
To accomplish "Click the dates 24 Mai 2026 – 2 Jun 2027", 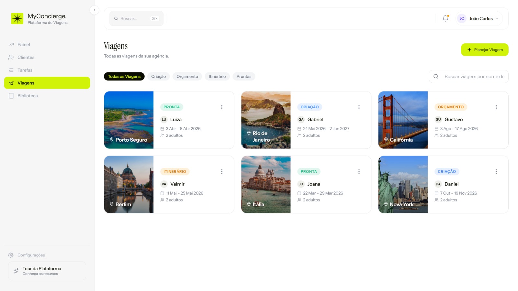I will point(326,129).
